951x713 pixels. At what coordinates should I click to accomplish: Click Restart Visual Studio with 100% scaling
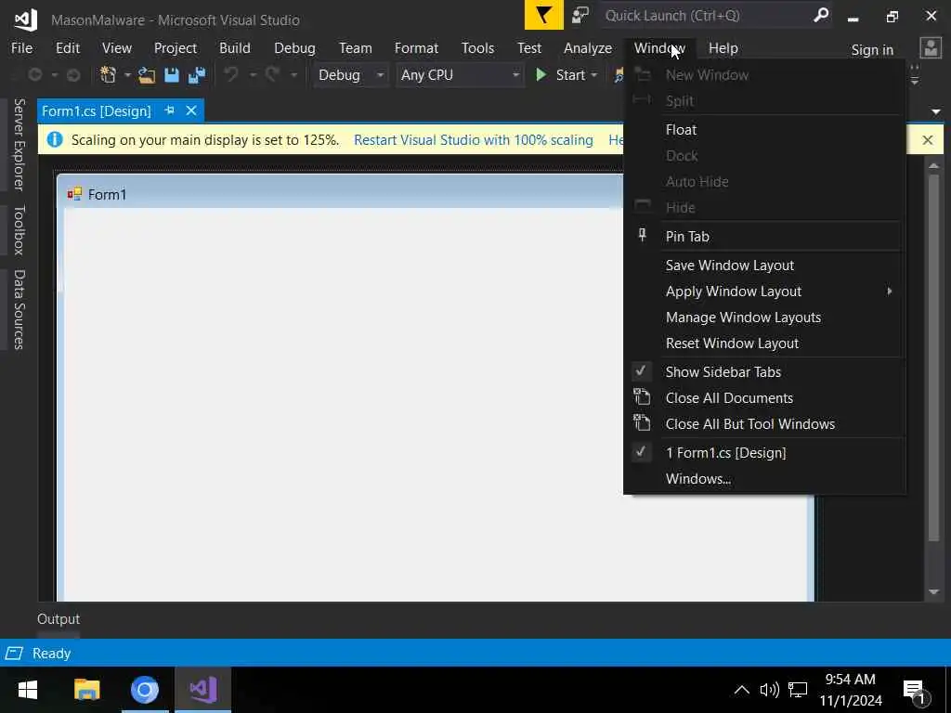(473, 140)
